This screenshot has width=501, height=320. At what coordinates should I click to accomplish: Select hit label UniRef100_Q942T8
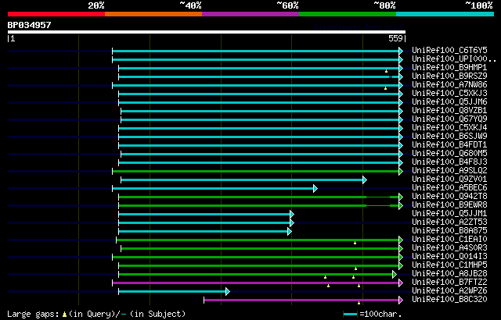[449, 197]
